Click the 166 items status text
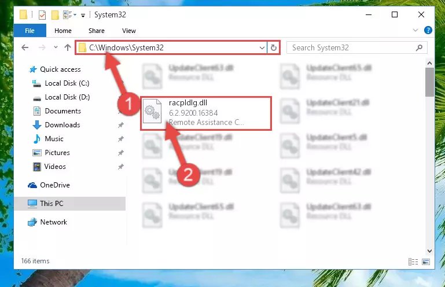The image size is (445, 287). 35,261
